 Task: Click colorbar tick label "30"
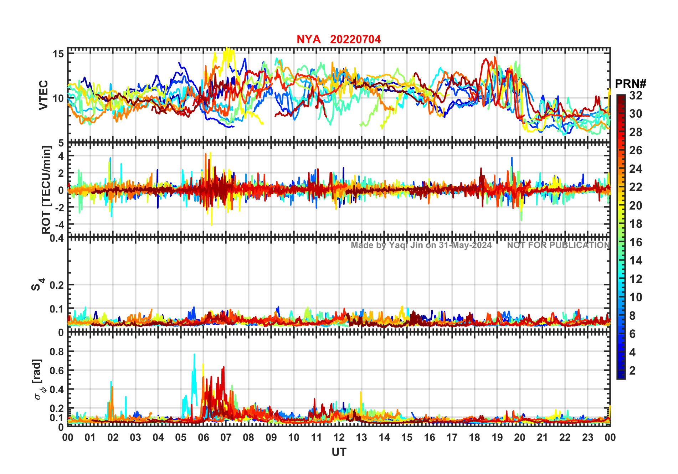pyautogui.click(x=636, y=114)
